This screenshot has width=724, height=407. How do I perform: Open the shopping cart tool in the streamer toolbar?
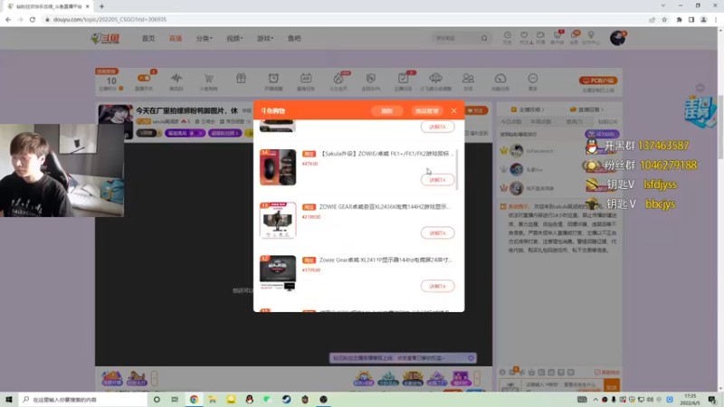(209, 78)
